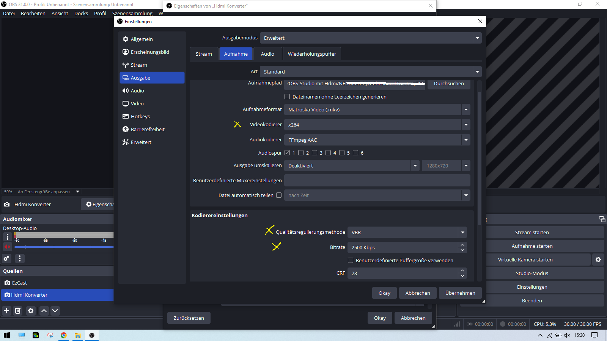Click Zurücksetzen in the Eigenschaften window
This screenshot has height=341, width=607.
point(189,318)
